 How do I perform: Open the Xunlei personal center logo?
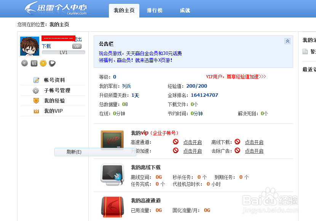click(x=56, y=8)
